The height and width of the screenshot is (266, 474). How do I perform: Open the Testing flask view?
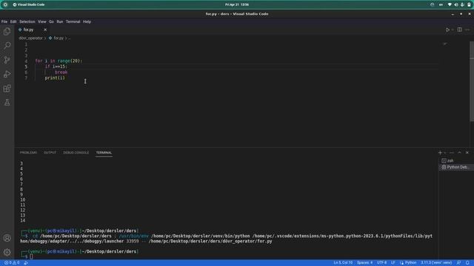pos(7,103)
